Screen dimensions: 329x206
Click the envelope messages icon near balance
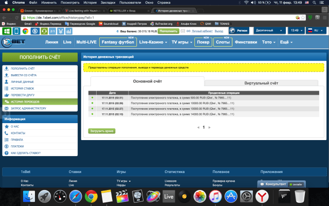pyautogui.click(x=183, y=31)
